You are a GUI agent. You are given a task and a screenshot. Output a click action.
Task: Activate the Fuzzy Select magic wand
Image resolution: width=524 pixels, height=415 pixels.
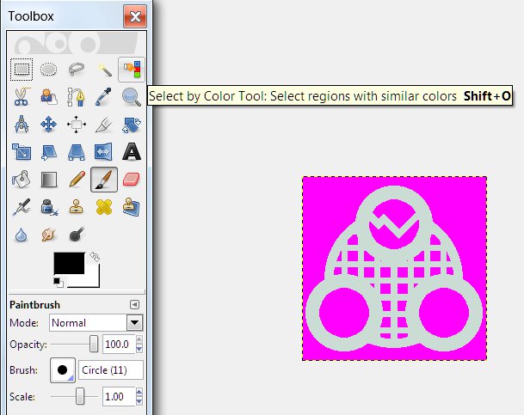104,70
